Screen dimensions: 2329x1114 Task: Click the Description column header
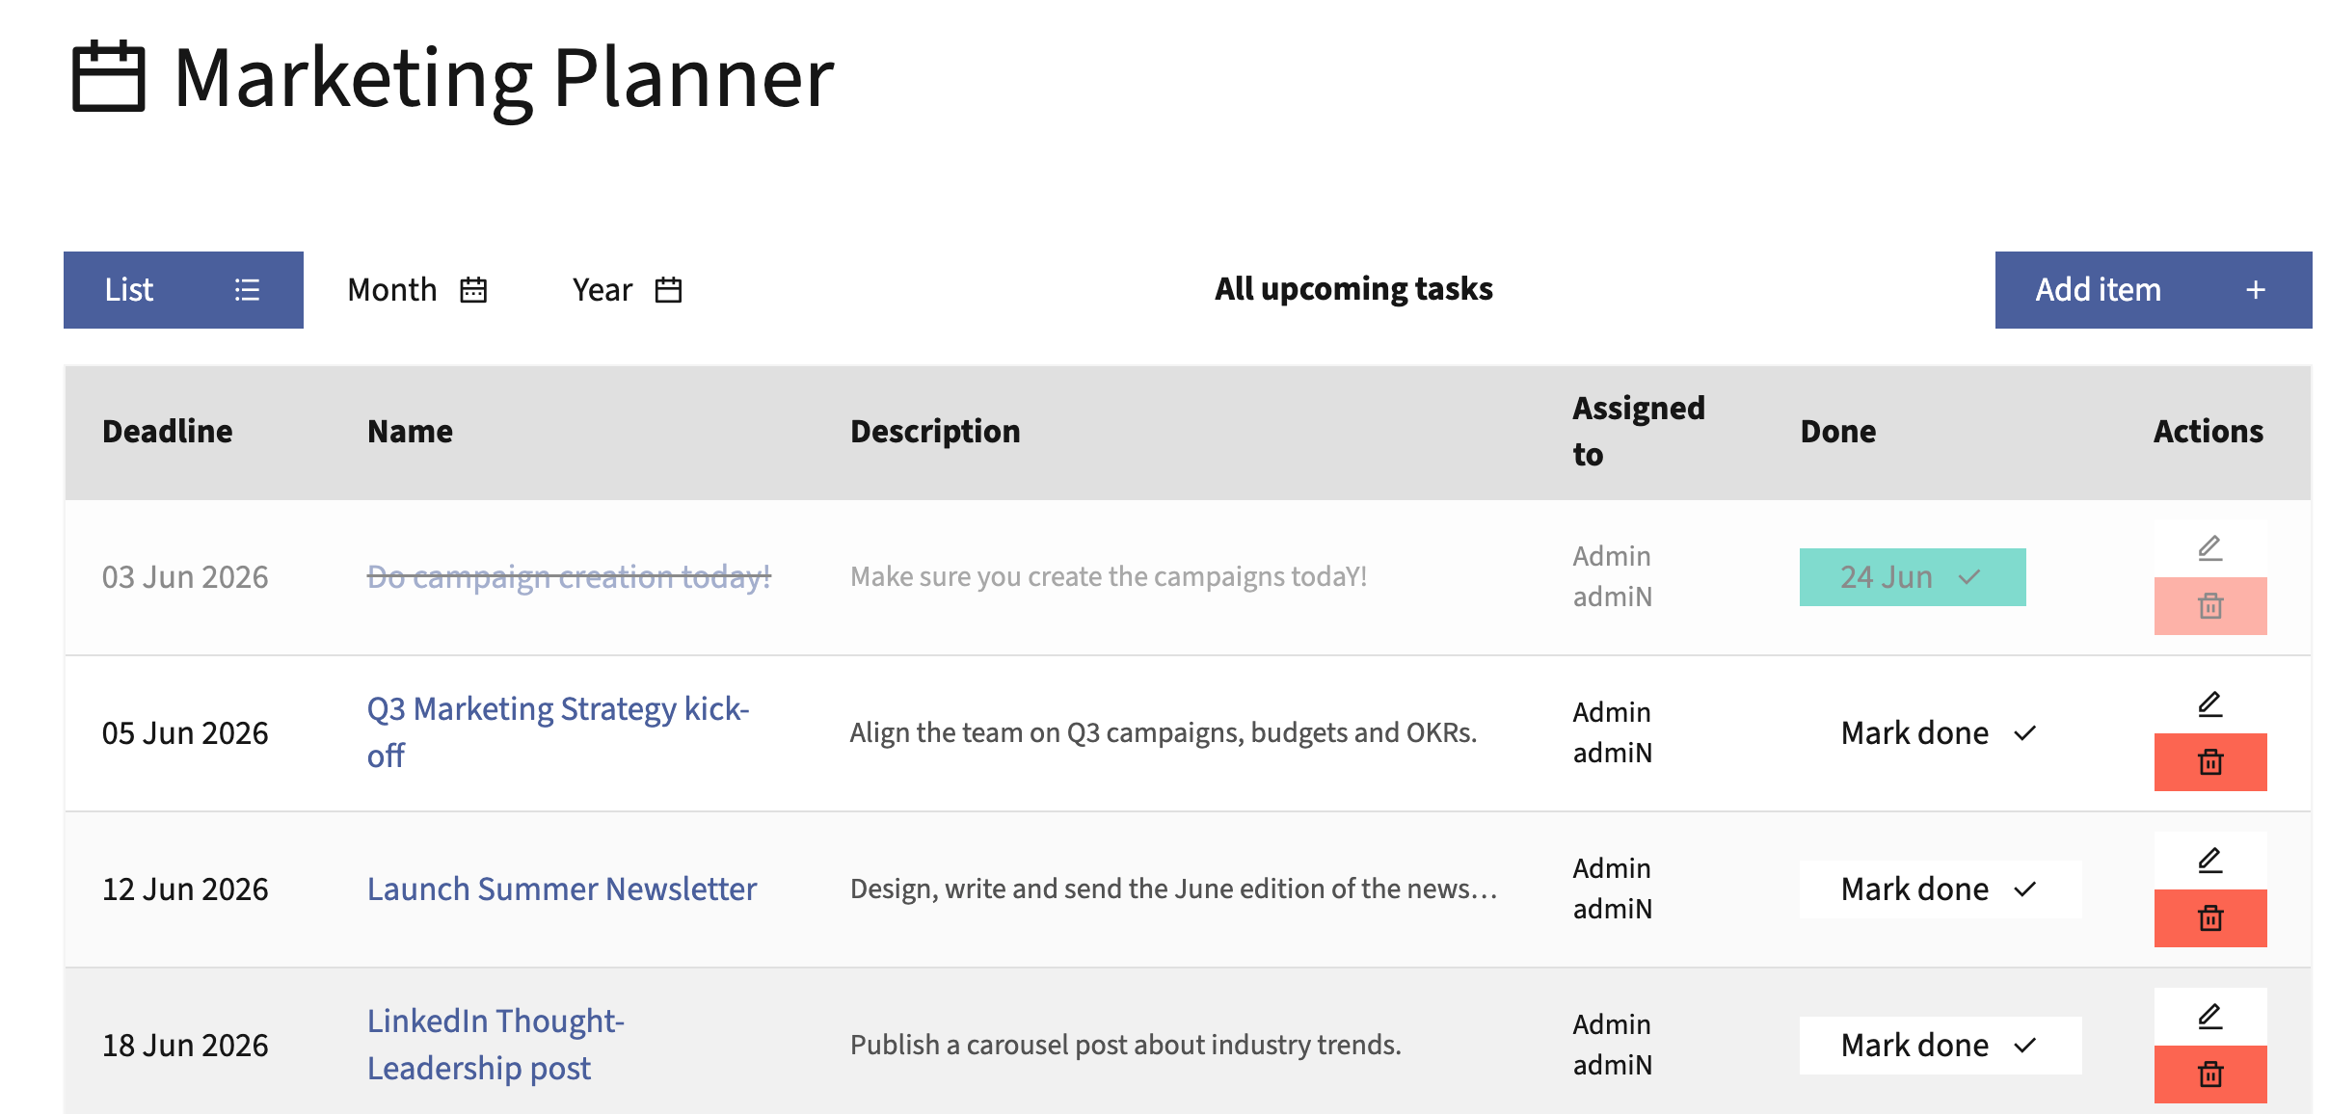coord(935,431)
